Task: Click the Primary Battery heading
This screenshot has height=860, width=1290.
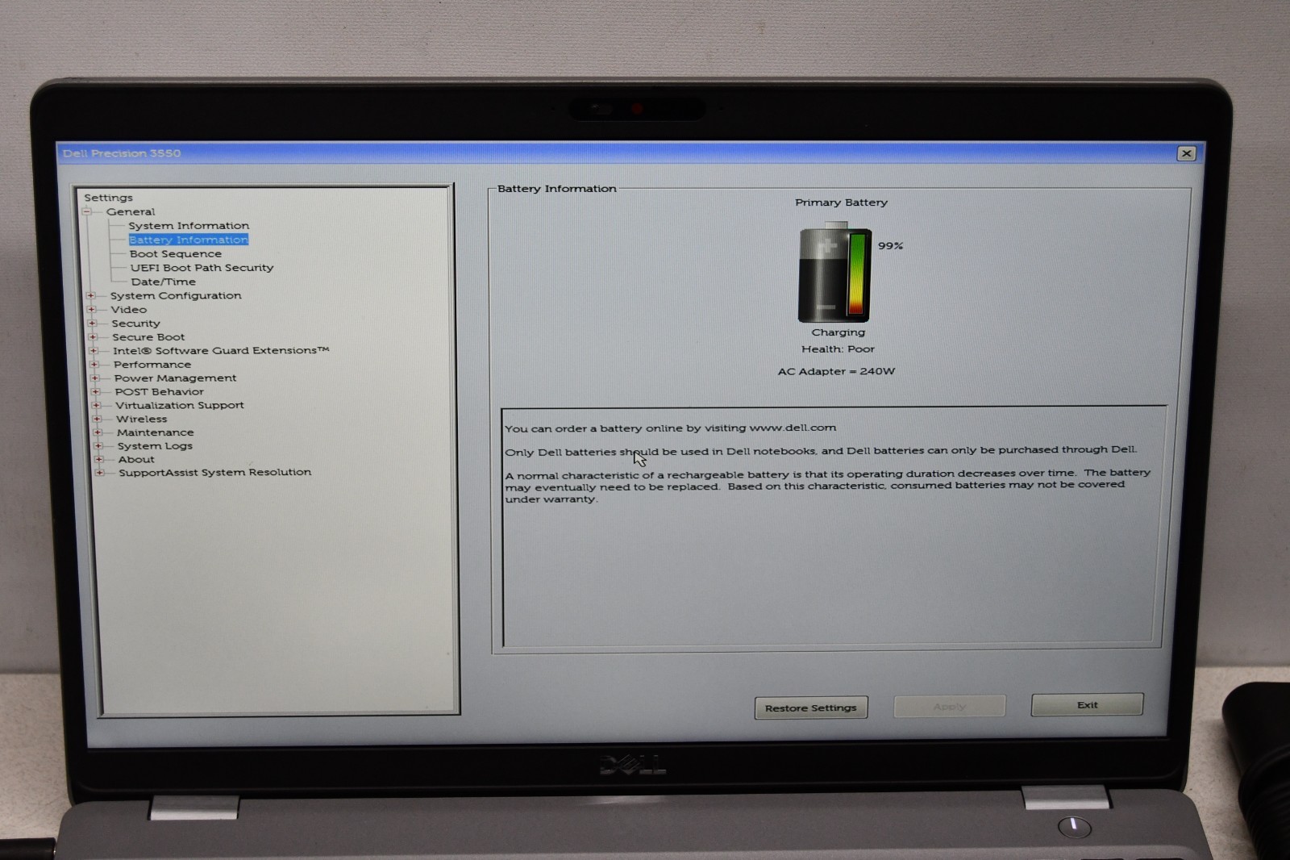Action: coord(841,202)
